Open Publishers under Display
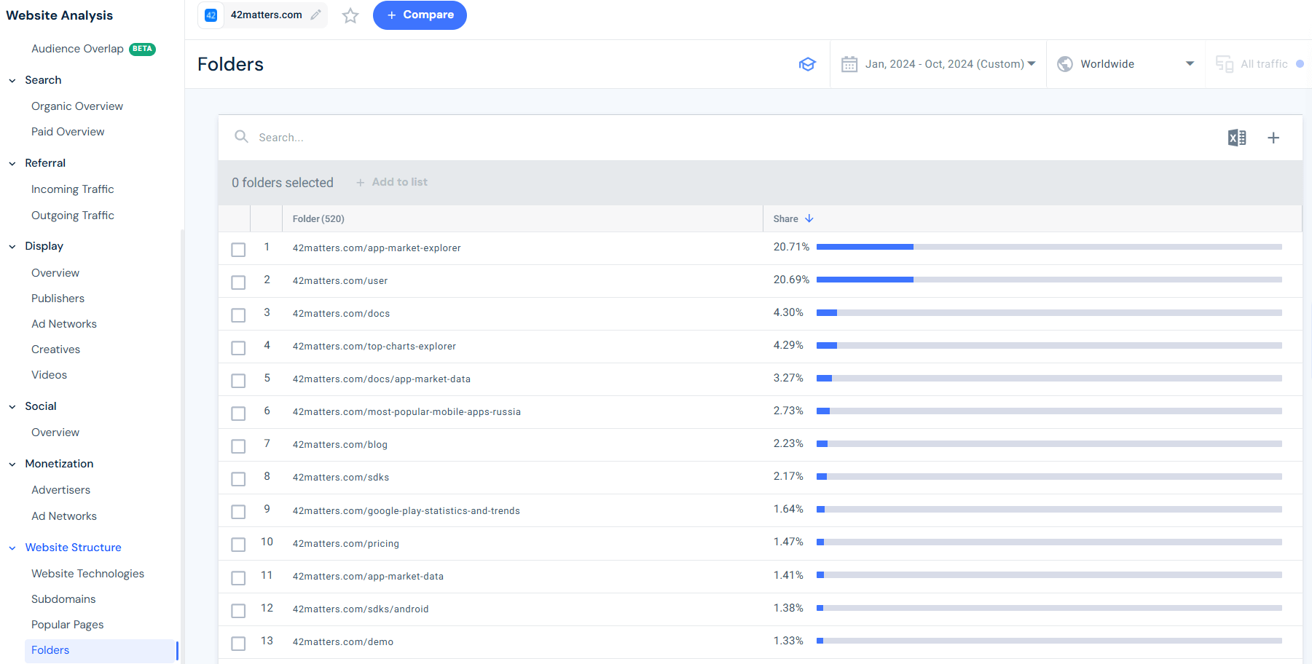 coord(58,299)
